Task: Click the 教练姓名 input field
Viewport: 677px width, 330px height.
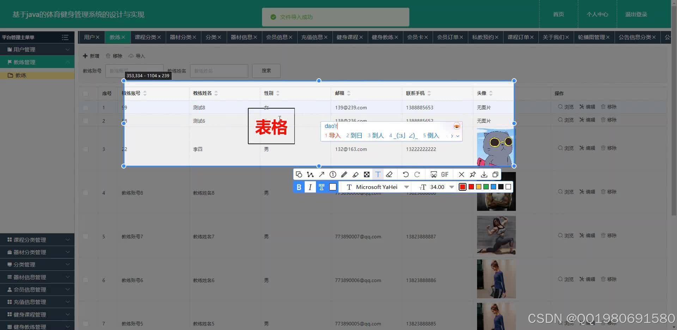Action: pyautogui.click(x=219, y=71)
